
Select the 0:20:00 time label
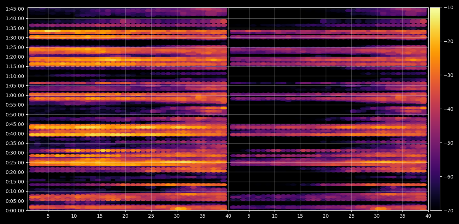point(15,172)
